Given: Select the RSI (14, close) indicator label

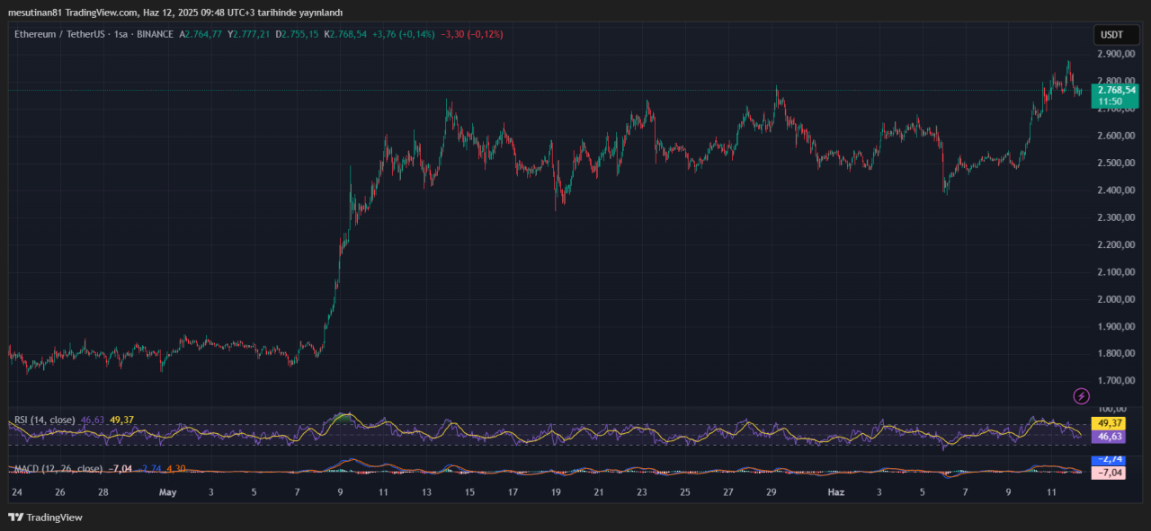Looking at the screenshot, I should click(x=45, y=420).
